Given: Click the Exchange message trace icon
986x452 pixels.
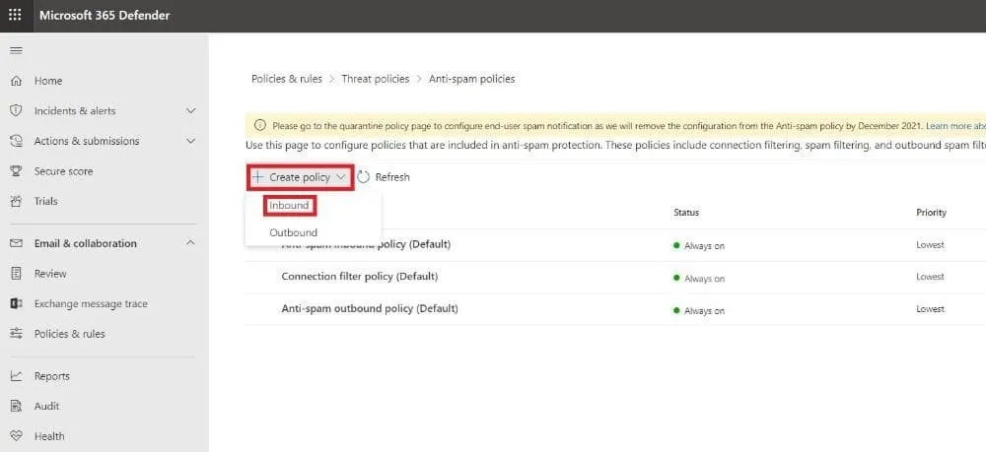Looking at the screenshot, I should [16, 304].
